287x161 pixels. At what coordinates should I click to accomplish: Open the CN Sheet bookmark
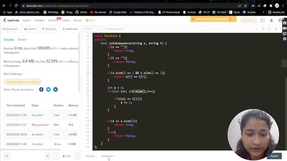pyautogui.click(x=219, y=12)
